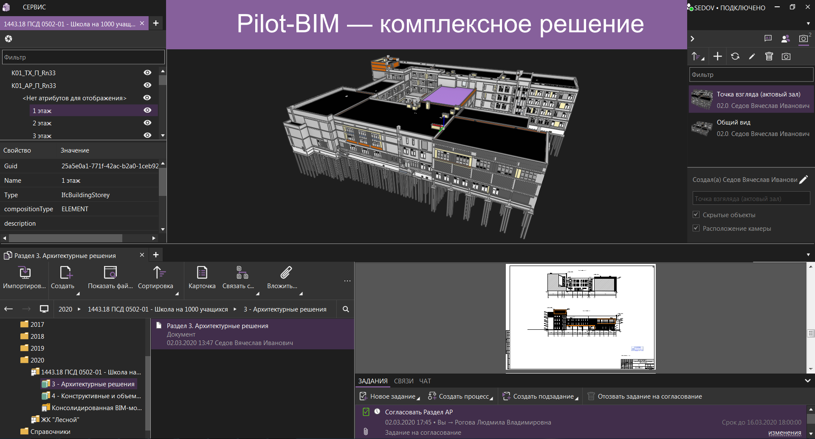
Task: Click the document drawing preview
Action: point(581,317)
